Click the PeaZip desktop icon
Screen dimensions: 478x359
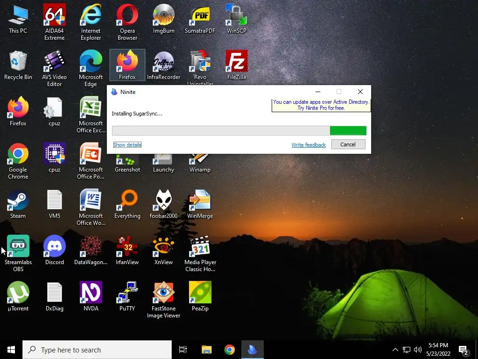tap(200, 297)
